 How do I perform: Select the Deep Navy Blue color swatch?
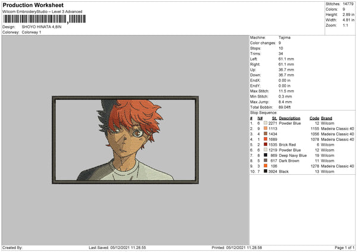pos(265,155)
